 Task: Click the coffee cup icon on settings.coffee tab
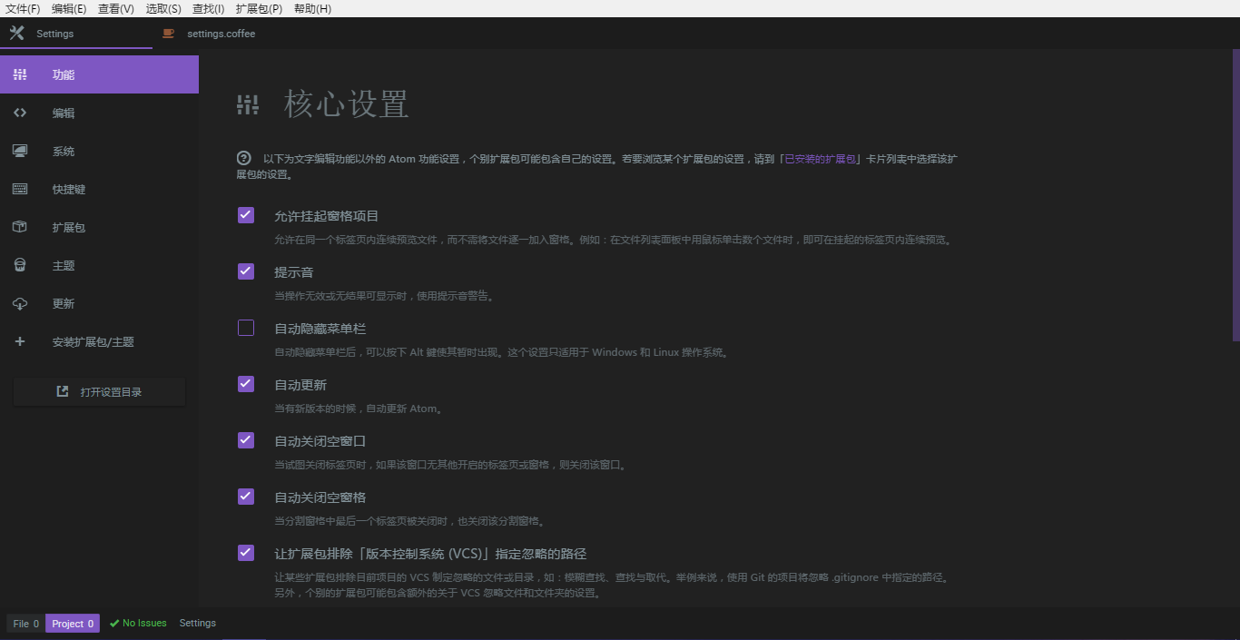(168, 34)
